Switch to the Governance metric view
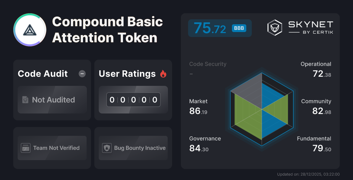This screenshot has height=180, width=353. tap(205, 143)
